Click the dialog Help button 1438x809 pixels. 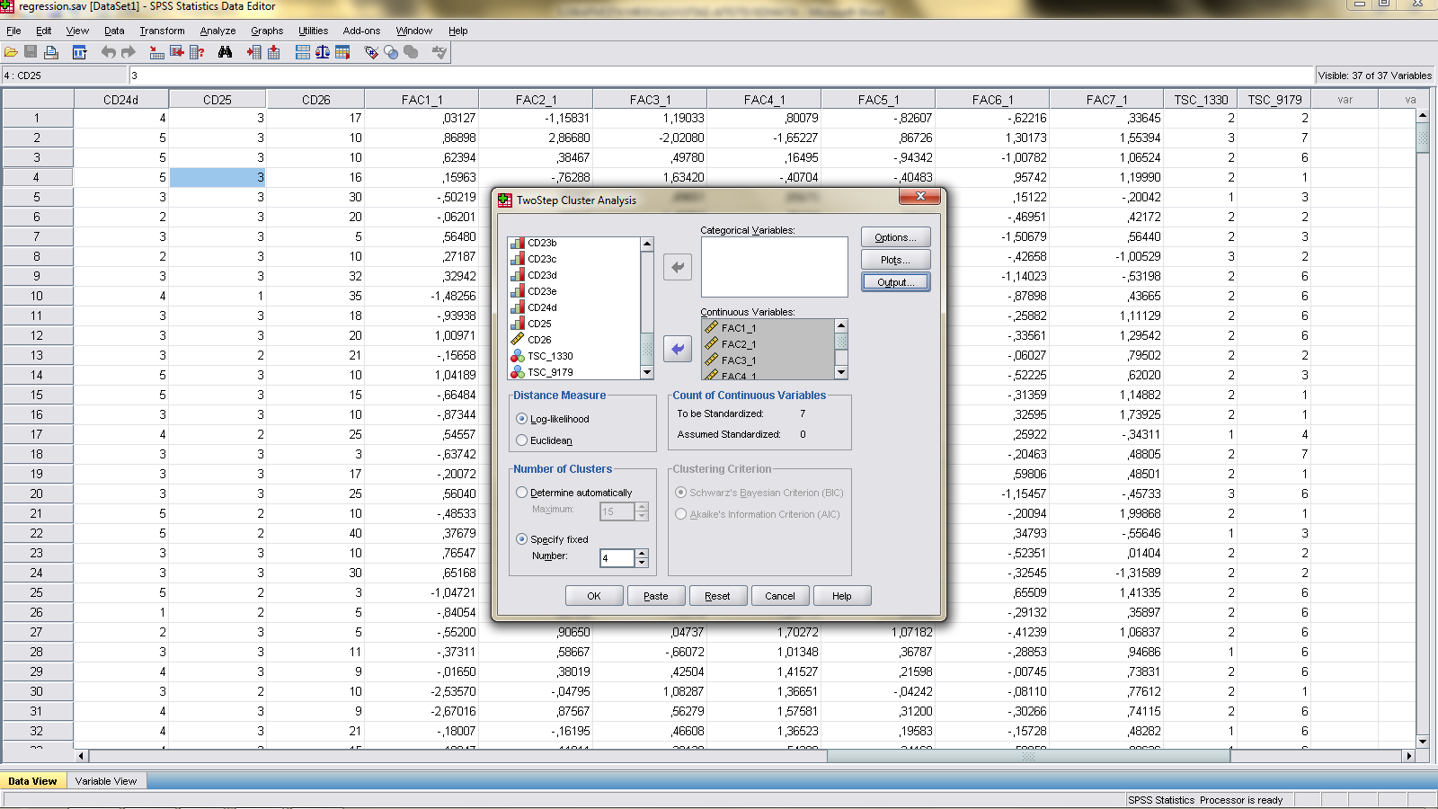(842, 596)
